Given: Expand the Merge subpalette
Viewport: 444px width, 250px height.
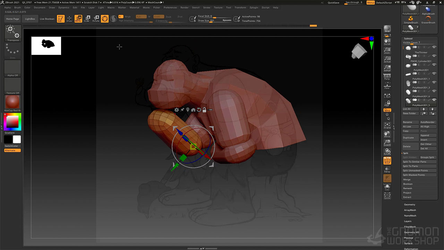Looking at the screenshot, I should (x=407, y=180).
